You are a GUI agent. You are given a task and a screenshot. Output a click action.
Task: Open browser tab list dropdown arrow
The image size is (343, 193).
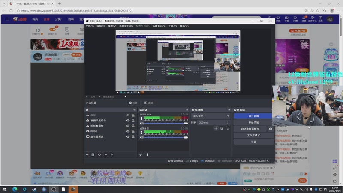pos(4,3)
